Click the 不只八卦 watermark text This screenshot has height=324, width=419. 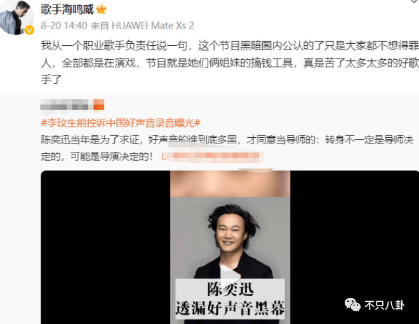tap(385, 306)
